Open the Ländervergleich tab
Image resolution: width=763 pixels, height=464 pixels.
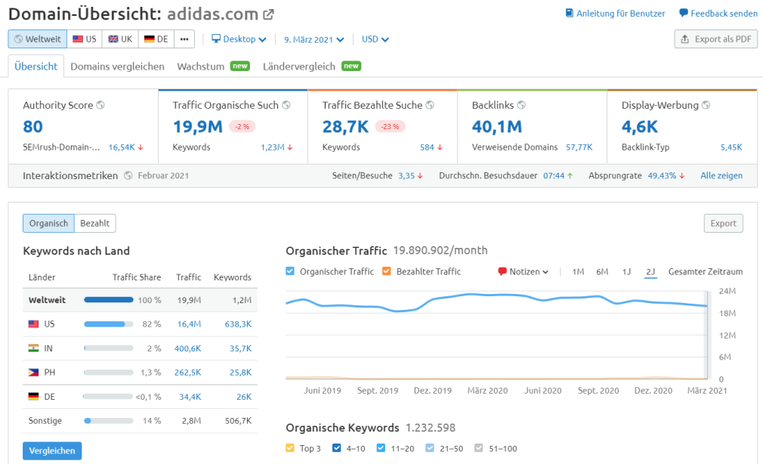tap(299, 67)
